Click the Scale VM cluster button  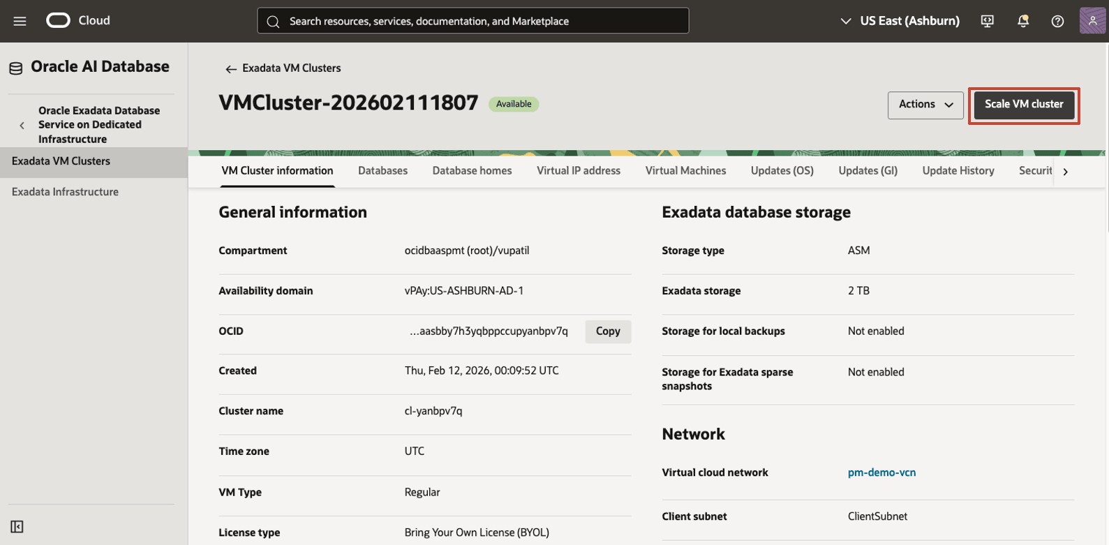[x=1024, y=105]
